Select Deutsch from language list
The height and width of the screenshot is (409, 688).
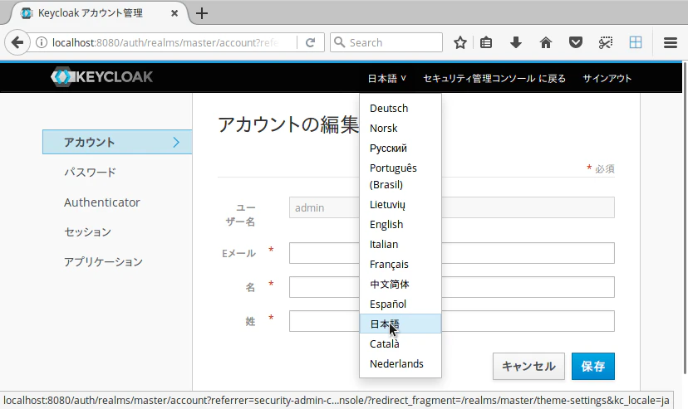pos(401,108)
